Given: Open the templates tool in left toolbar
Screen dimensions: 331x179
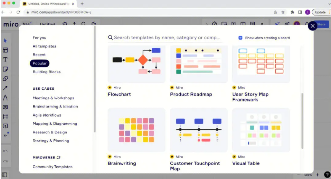Looking at the screenshot, I should click(x=5, y=50).
